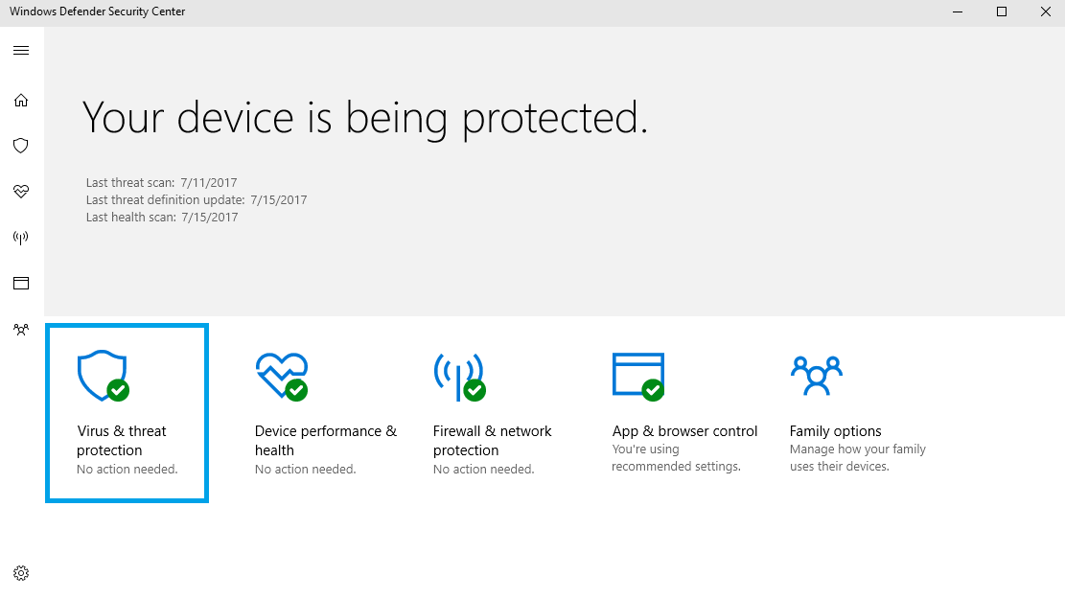Click 'Your device is being protected.' heading
1065x599 pixels.
tap(365, 119)
